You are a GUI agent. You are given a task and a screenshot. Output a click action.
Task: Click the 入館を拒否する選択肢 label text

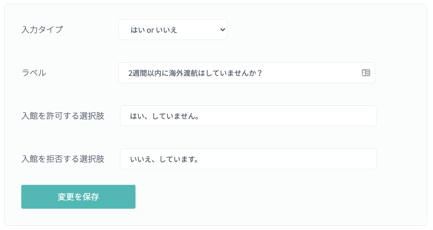(x=63, y=159)
